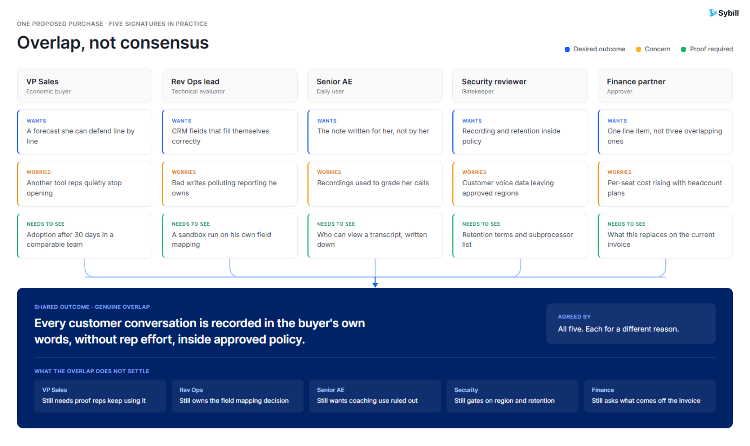Click 'One line item, not three overlapping ones'
Image resolution: width=750 pixels, height=446 pixels.
tap(665, 136)
